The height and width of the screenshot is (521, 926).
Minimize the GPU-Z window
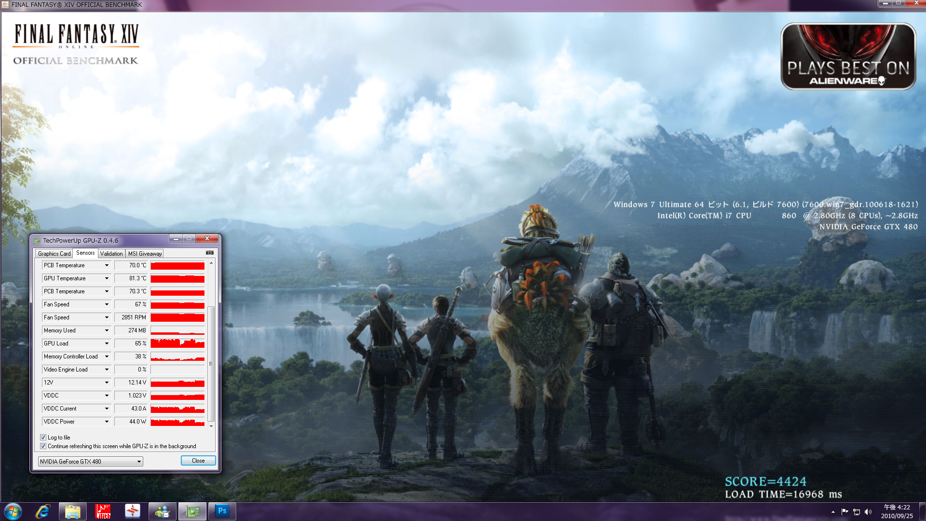[176, 239]
